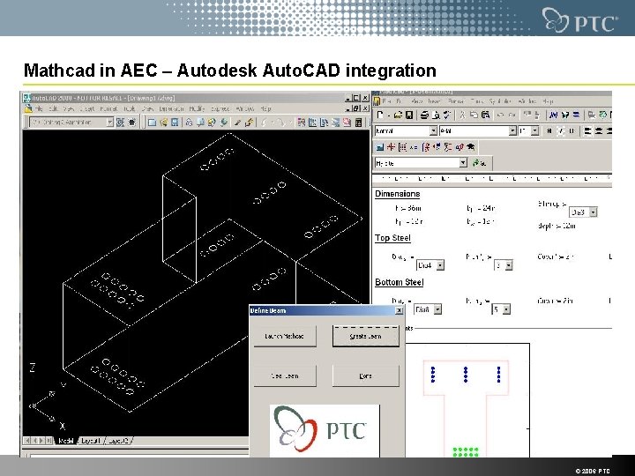Click the PTC logo image in Define Beam
635x476 pixels.
pyautogui.click(x=325, y=430)
